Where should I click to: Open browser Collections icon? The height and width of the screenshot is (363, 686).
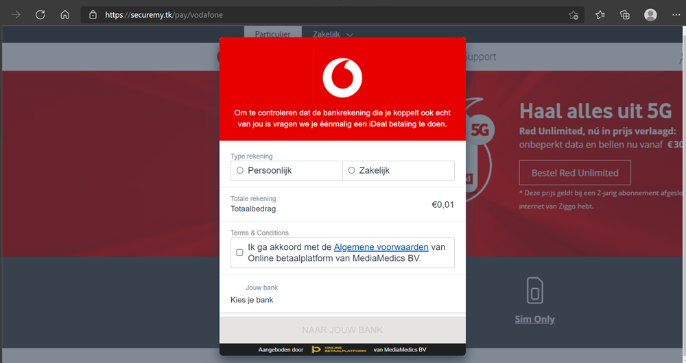click(625, 15)
